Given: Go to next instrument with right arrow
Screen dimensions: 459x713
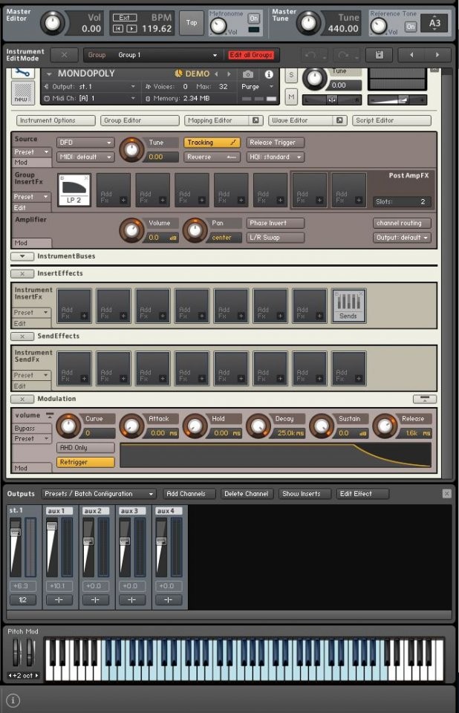Looking at the screenshot, I should click(x=437, y=54).
